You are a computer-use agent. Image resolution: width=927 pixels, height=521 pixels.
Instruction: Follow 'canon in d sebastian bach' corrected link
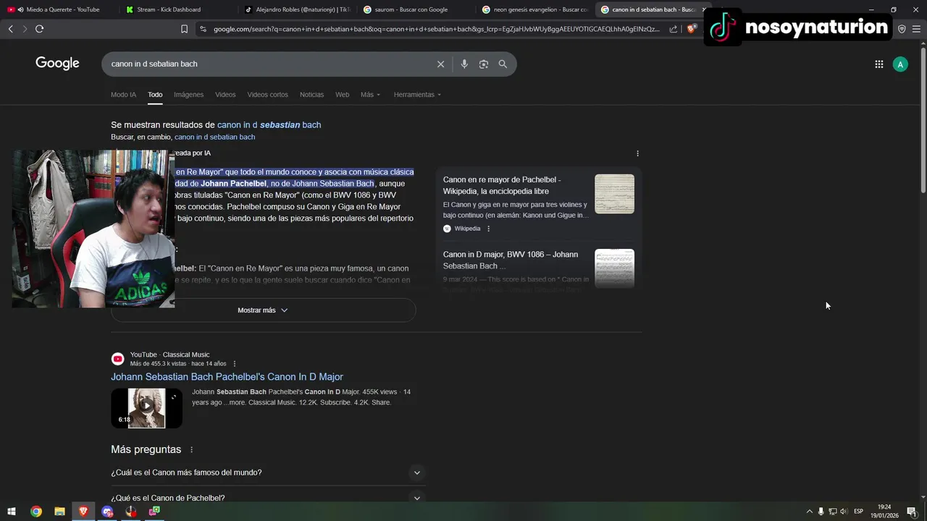[x=269, y=125]
